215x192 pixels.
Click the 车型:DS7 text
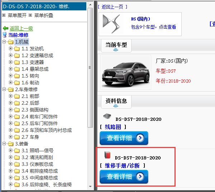point(166,71)
